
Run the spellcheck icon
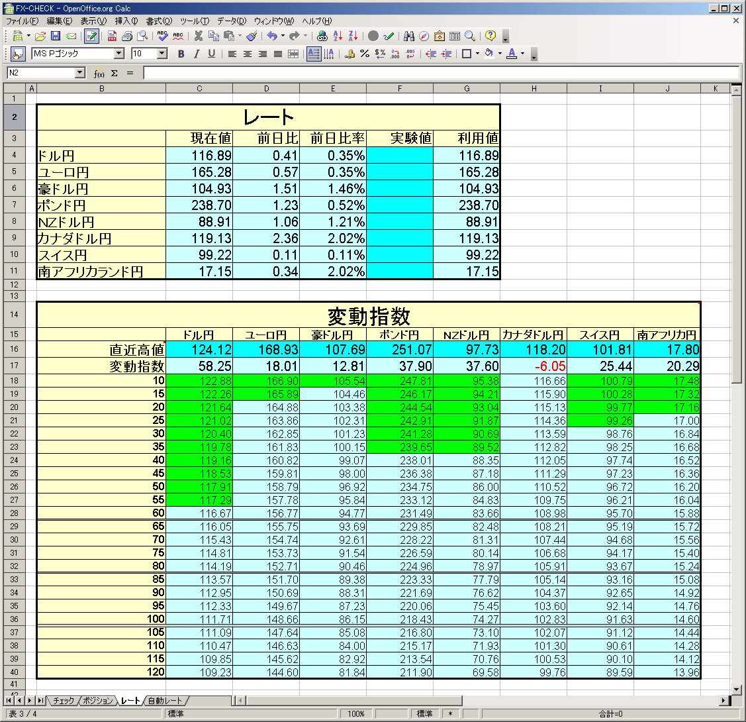point(163,36)
